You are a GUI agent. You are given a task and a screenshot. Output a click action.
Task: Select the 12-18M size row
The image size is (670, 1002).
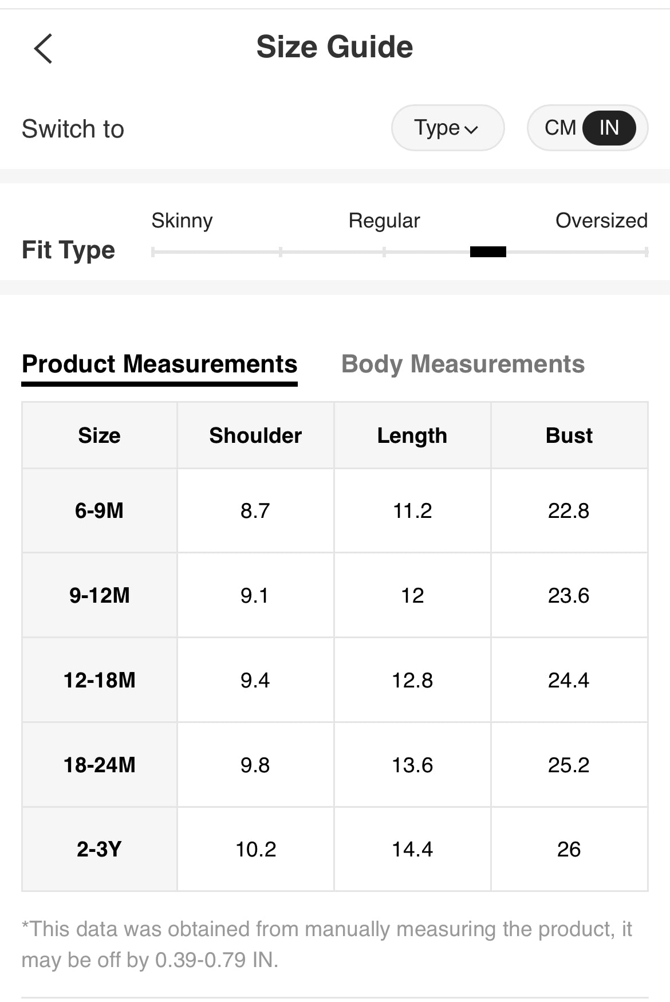[x=99, y=680]
